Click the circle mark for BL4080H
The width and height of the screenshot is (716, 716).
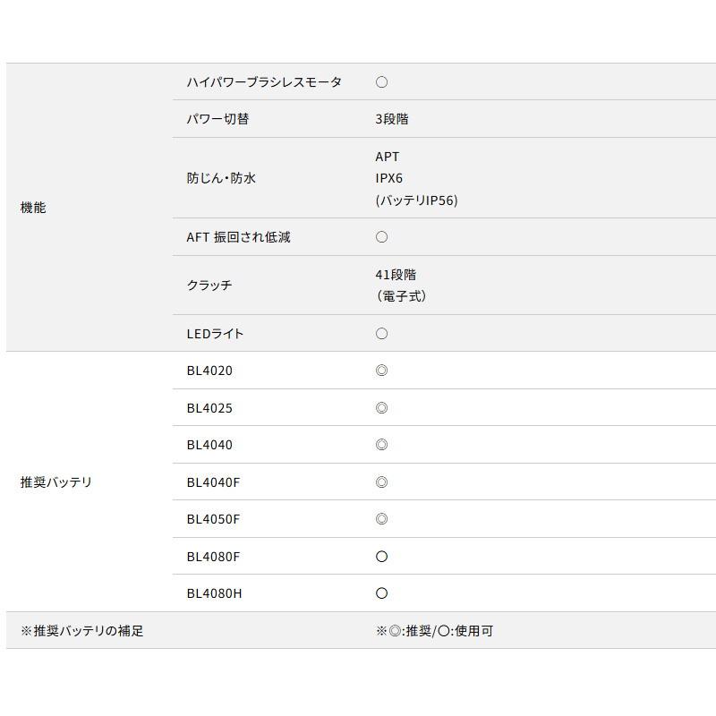[381, 593]
